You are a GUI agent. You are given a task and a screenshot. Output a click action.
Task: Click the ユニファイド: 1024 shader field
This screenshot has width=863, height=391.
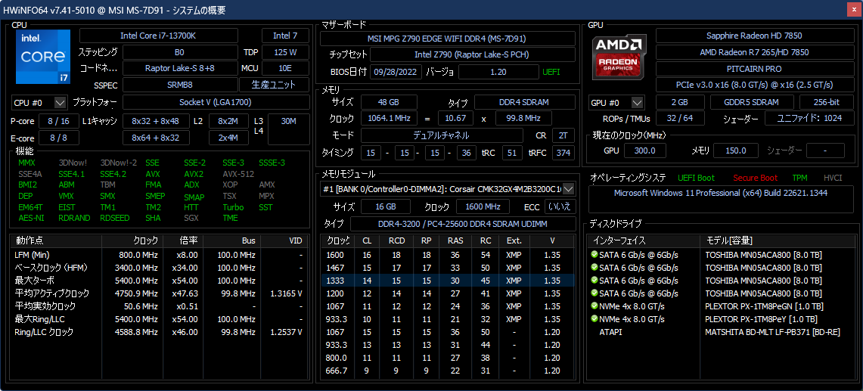[x=808, y=119]
